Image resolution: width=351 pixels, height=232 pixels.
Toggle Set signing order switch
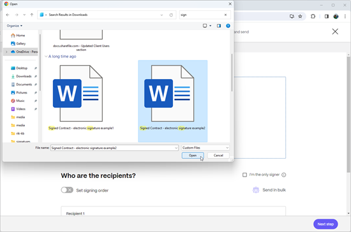67,190
